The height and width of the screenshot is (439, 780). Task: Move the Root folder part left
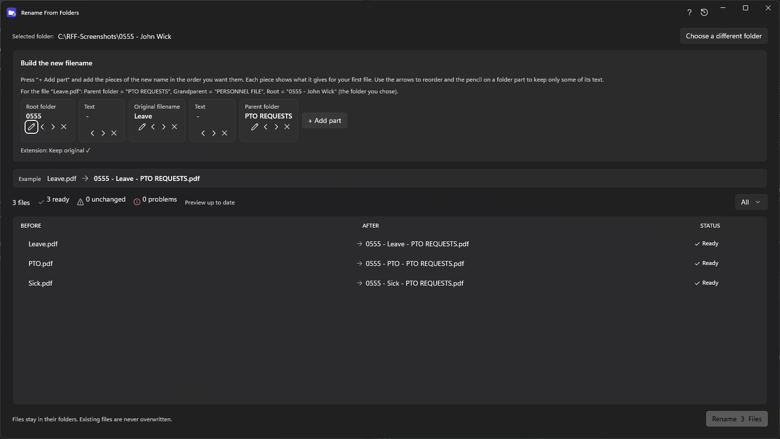(43, 127)
